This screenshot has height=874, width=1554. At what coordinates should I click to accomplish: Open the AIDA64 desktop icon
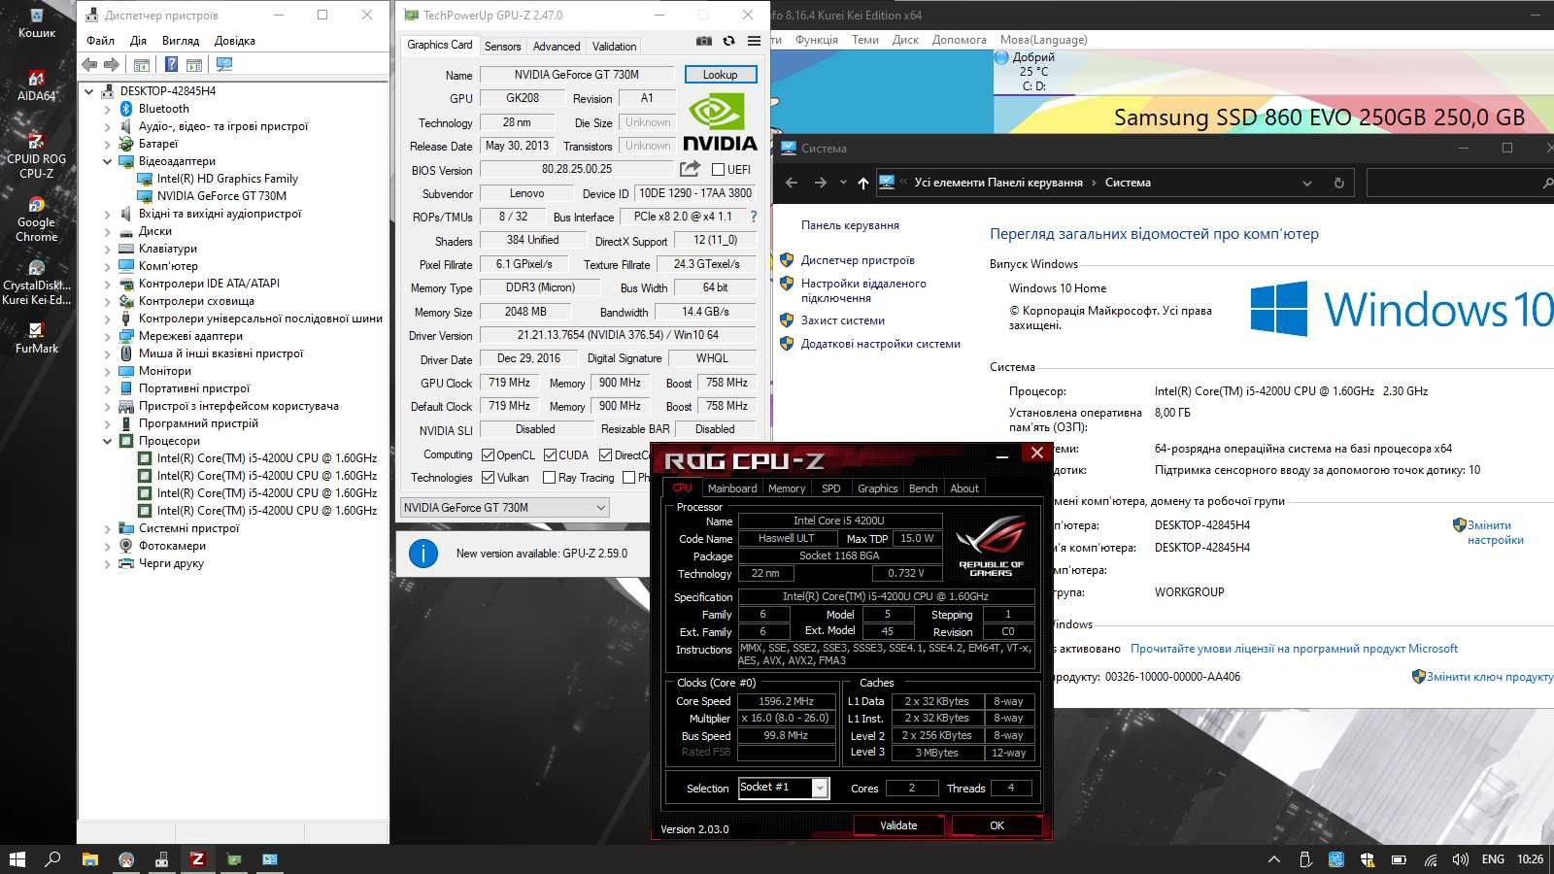pos(36,85)
